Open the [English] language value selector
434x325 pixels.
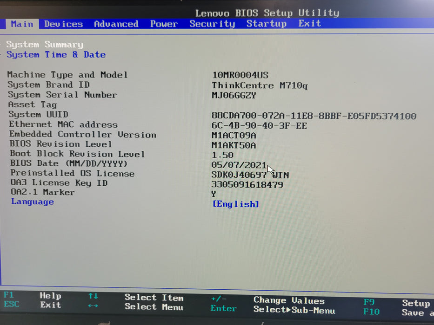[x=235, y=204]
